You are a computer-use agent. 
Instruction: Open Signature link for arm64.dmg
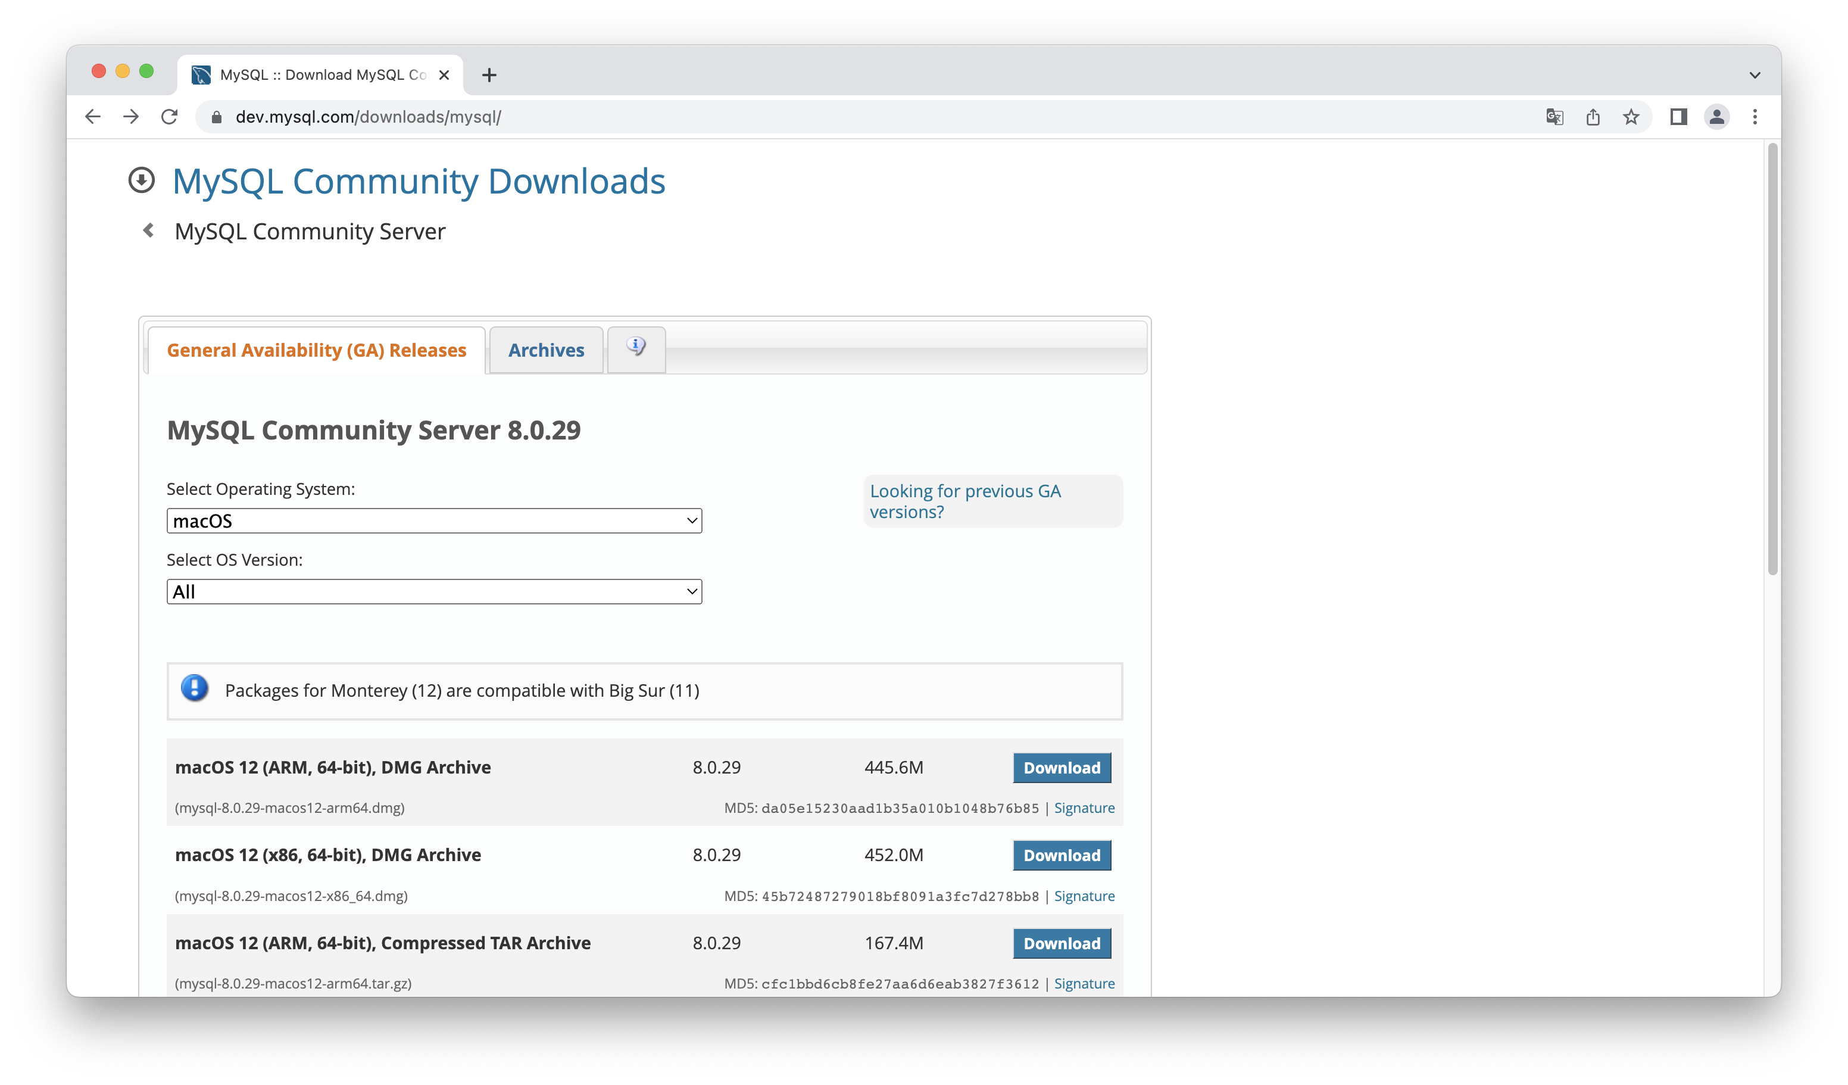click(x=1084, y=807)
